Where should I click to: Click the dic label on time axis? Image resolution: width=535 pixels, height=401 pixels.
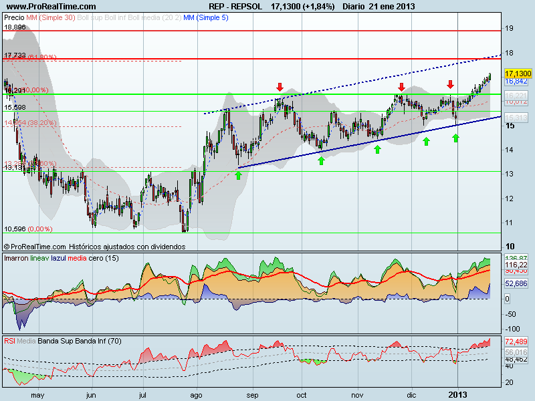[x=411, y=395]
